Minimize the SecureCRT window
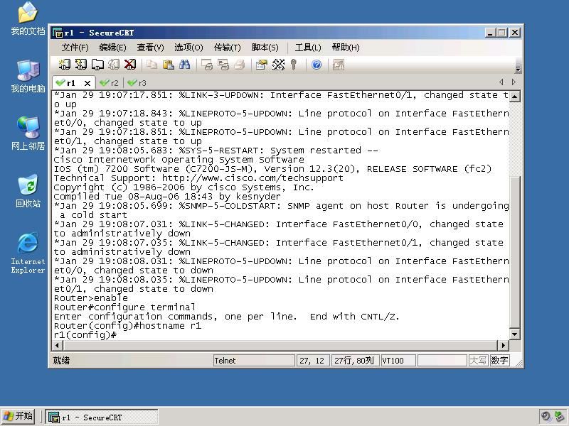 coord(490,33)
